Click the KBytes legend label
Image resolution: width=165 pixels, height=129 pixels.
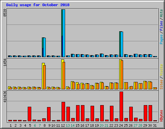click(161, 116)
